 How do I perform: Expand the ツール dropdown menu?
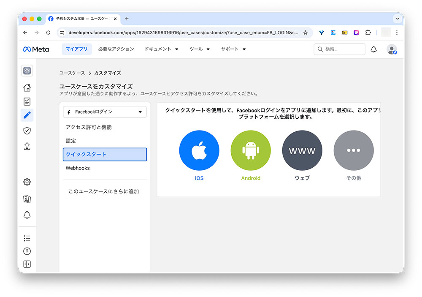[197, 49]
